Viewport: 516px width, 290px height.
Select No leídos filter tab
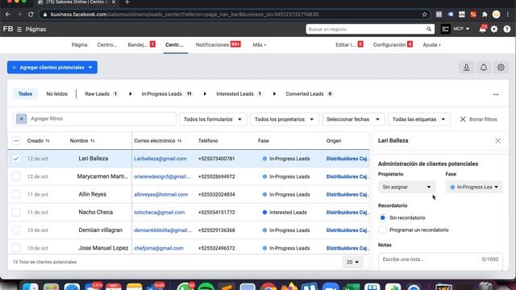[56, 94]
